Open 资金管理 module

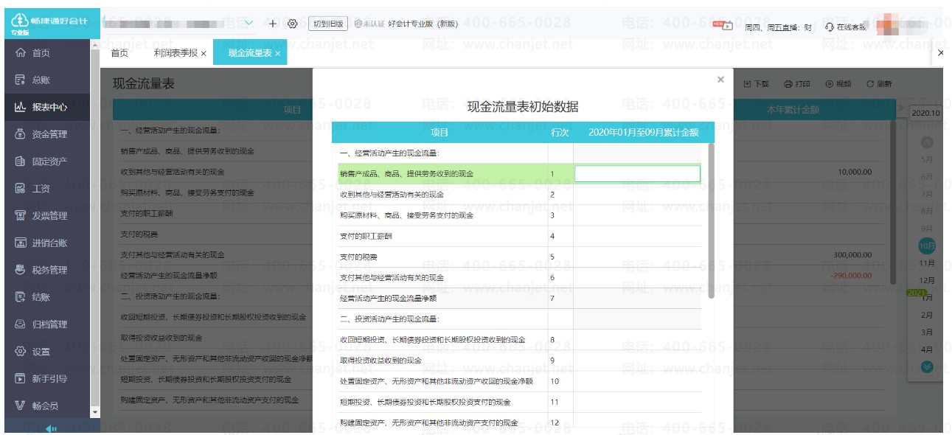coord(49,134)
